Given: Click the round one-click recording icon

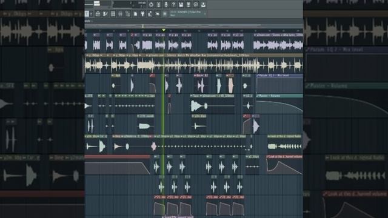Looking at the screenshot, I should click(196, 4).
